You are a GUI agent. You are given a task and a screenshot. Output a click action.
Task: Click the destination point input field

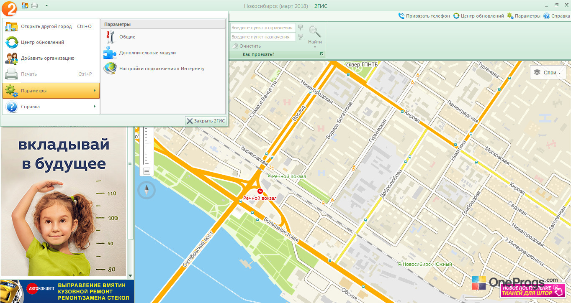(263, 37)
